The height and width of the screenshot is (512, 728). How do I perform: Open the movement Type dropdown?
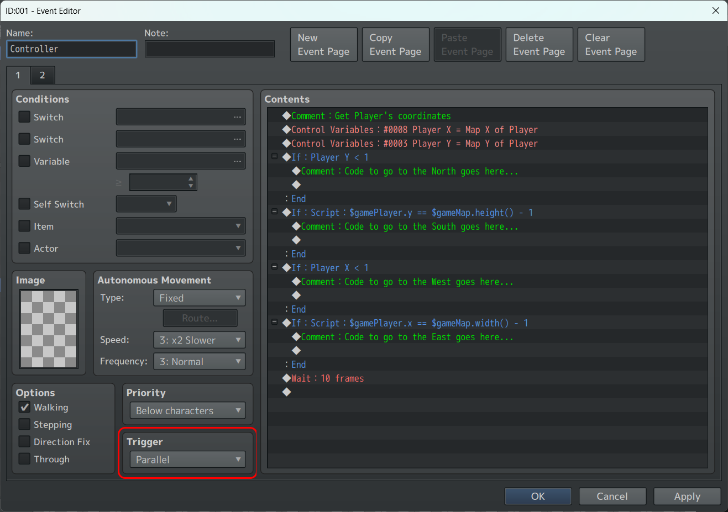199,298
